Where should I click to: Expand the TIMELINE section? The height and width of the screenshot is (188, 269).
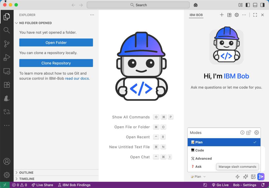pyautogui.click(x=27, y=179)
